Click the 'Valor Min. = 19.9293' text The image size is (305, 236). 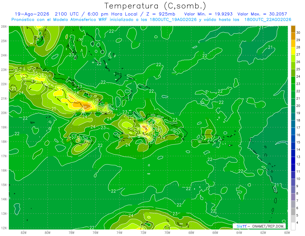pyautogui.click(x=208, y=14)
